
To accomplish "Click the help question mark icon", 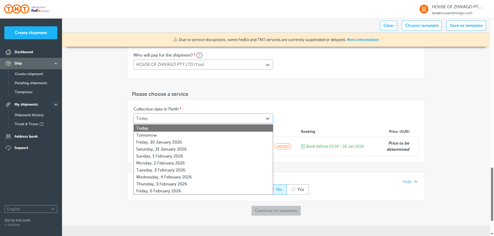I will [x=199, y=55].
